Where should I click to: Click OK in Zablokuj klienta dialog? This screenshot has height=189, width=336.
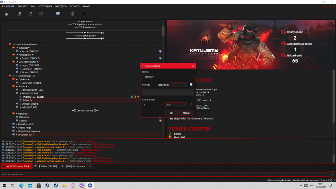[x=171, y=113]
